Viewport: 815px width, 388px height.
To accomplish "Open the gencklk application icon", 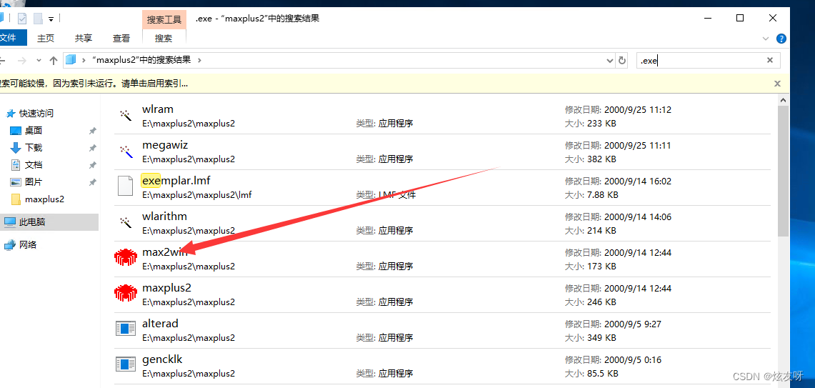I will click(x=125, y=364).
